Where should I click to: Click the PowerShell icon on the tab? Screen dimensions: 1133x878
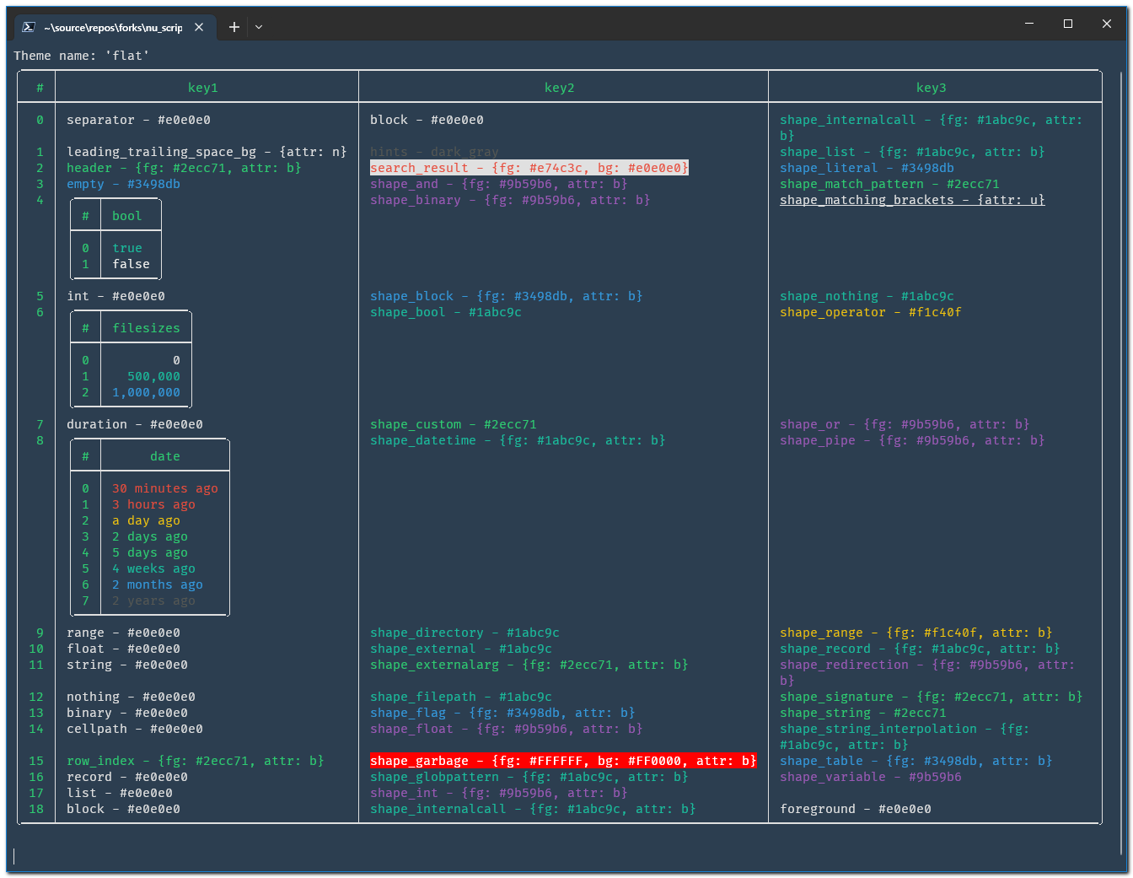coord(28,27)
